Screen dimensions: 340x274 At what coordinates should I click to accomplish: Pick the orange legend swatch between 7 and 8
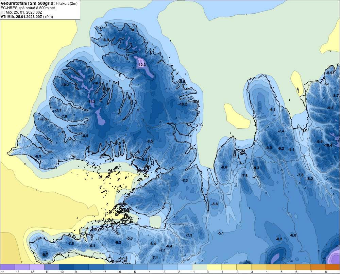coord(318,267)
